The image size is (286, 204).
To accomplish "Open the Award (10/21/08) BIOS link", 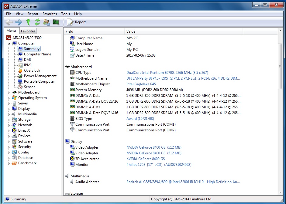I will point(140,119).
